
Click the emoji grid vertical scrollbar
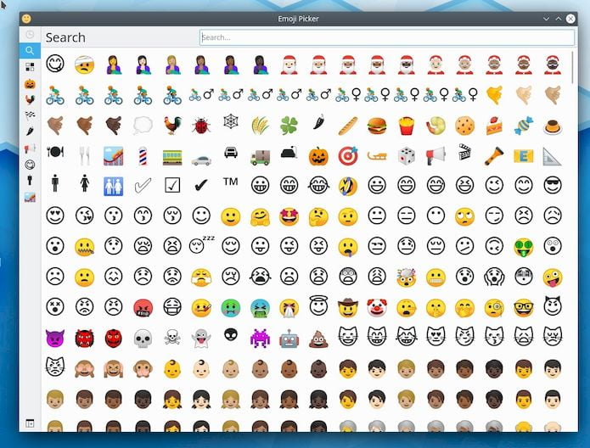tap(572, 68)
